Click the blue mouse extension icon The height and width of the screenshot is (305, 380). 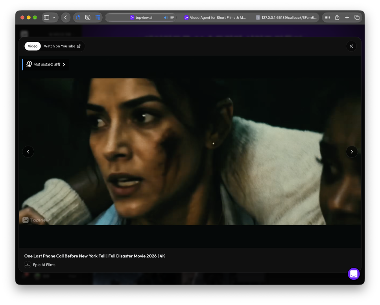pos(78,17)
